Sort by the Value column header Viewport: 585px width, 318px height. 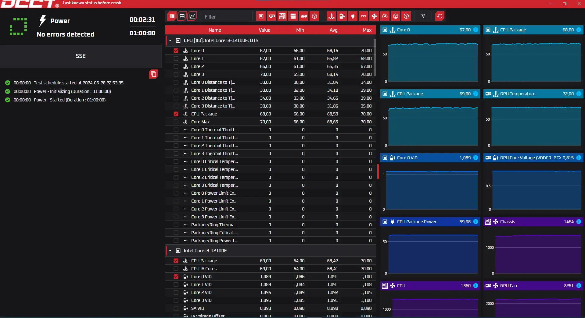click(264, 30)
